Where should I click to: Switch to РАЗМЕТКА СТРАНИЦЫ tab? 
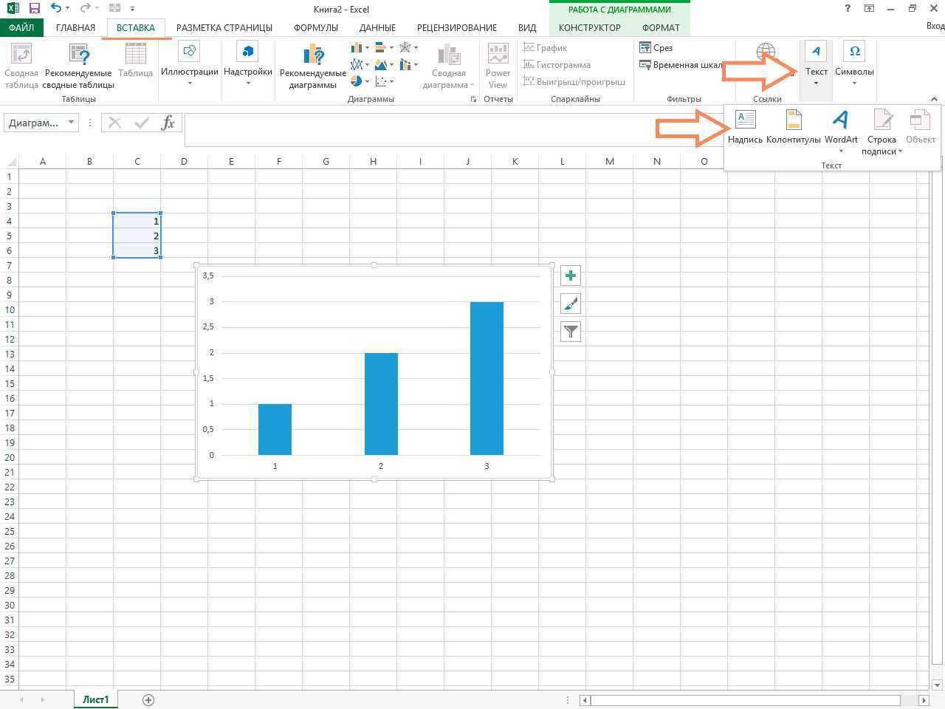click(x=224, y=27)
